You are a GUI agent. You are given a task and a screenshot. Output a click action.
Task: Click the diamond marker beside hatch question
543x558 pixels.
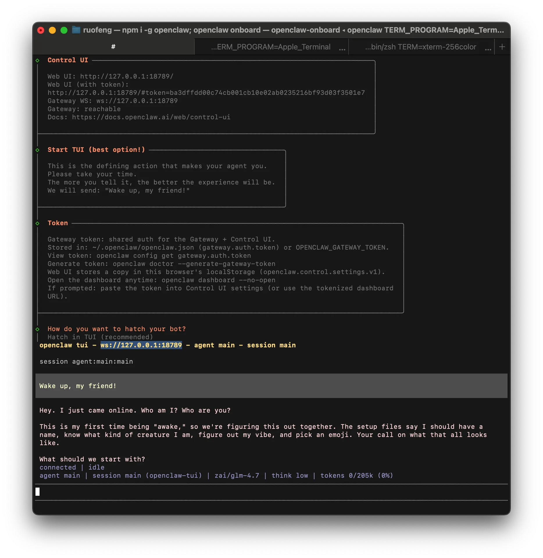37,329
